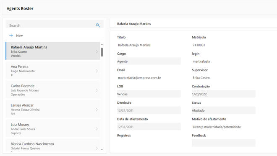This screenshot has height=156, width=277.
Task: Click Suporte under Luiz Moraes
Action: [x=16, y=133]
